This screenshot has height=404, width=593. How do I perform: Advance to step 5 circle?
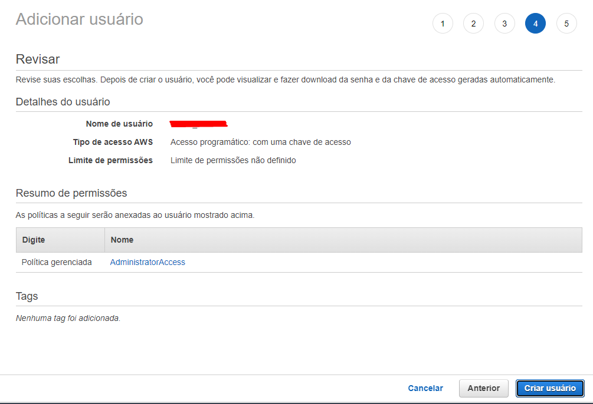click(566, 24)
